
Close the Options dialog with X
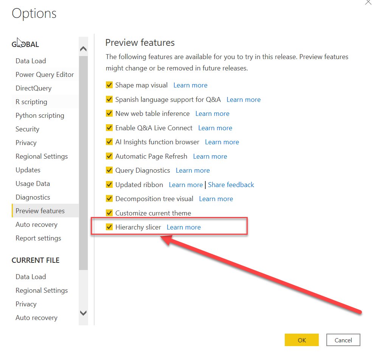368,2
